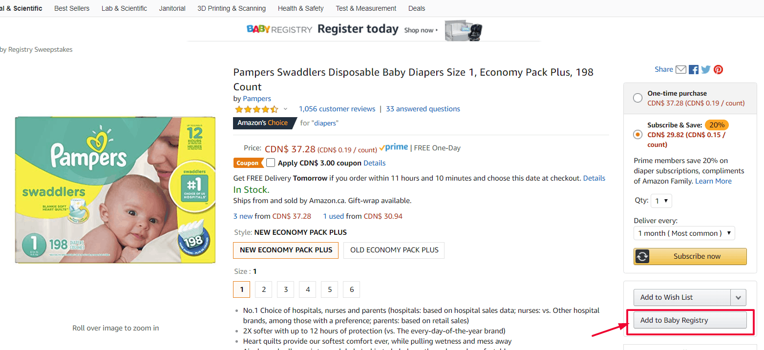Open the Deliver every frequency dropdown

(684, 233)
